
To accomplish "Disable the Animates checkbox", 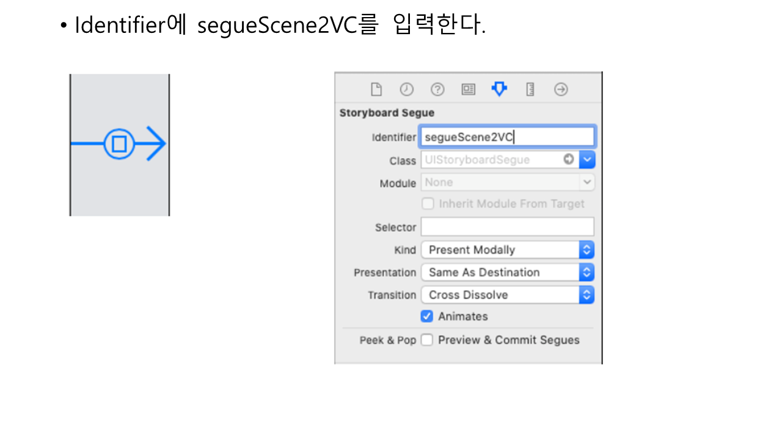I will coord(427,316).
